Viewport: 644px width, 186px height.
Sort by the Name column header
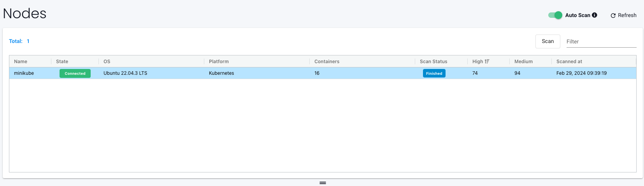(21, 62)
